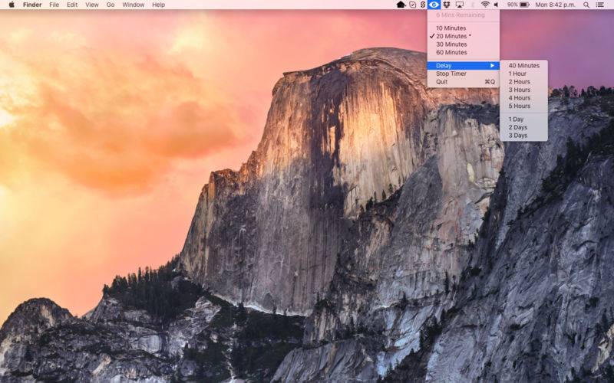The image size is (614, 383).
Task: Expand the Delay submenu arrow
Action: pos(492,66)
